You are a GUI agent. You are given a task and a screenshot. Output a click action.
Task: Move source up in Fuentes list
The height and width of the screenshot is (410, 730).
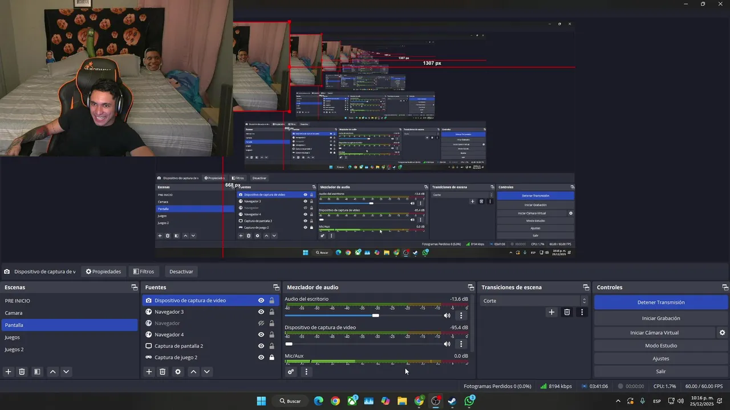pos(193,372)
